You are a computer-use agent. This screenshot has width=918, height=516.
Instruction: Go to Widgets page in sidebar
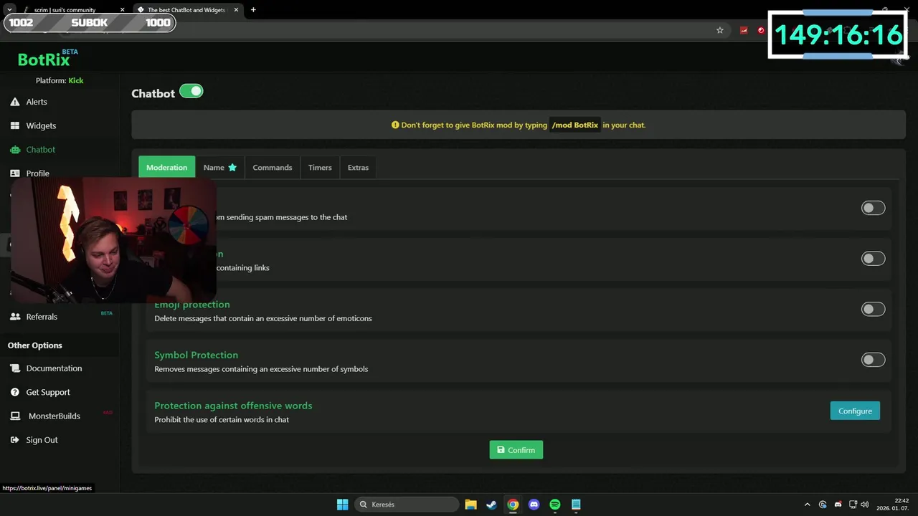pos(41,125)
